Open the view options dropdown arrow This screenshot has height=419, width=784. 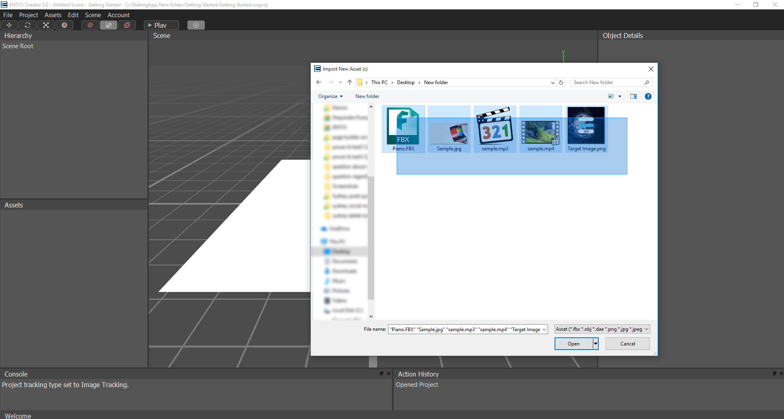point(620,96)
